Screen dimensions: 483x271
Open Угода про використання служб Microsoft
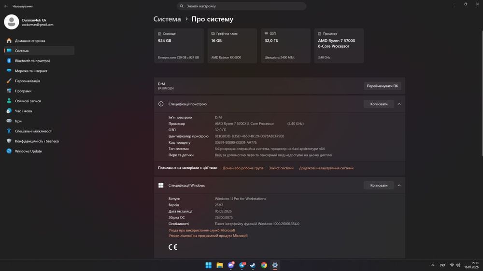coord(202,230)
